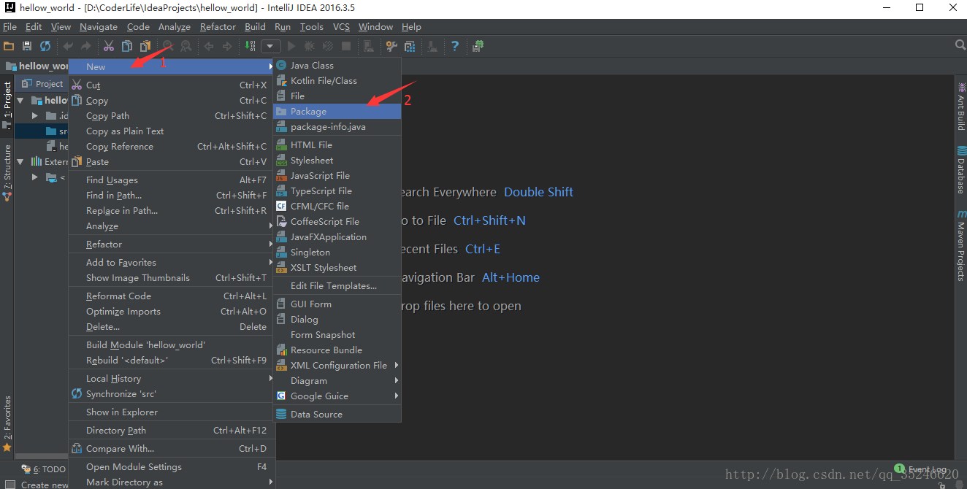Screen dimensions: 967x489
Task: Click the hellow_world breadcrumb in navigation bar
Action: (37, 66)
